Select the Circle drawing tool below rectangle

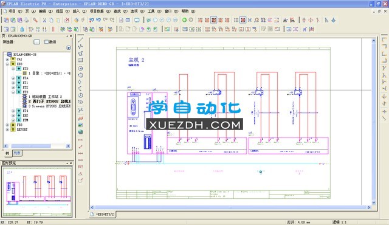pyautogui.click(x=81, y=69)
